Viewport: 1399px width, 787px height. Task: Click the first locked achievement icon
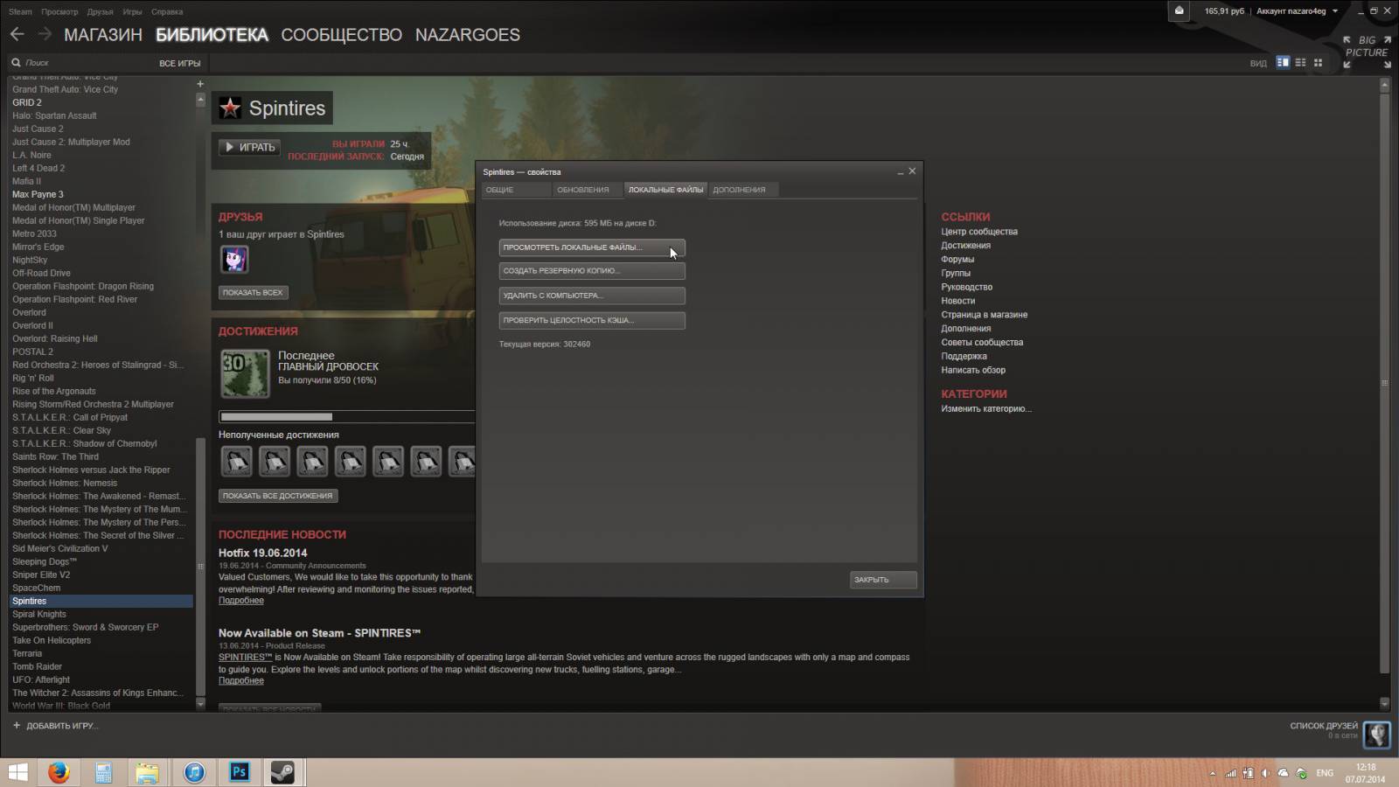pos(236,461)
